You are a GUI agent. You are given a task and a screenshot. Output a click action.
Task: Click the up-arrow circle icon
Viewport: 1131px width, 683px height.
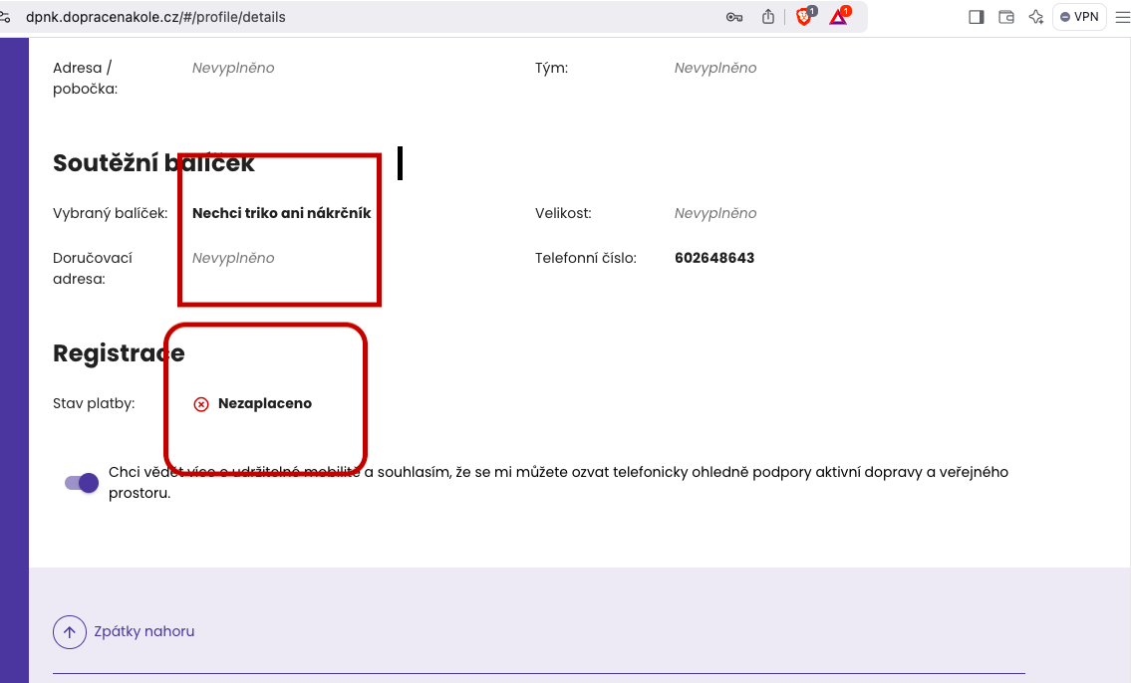coord(70,631)
